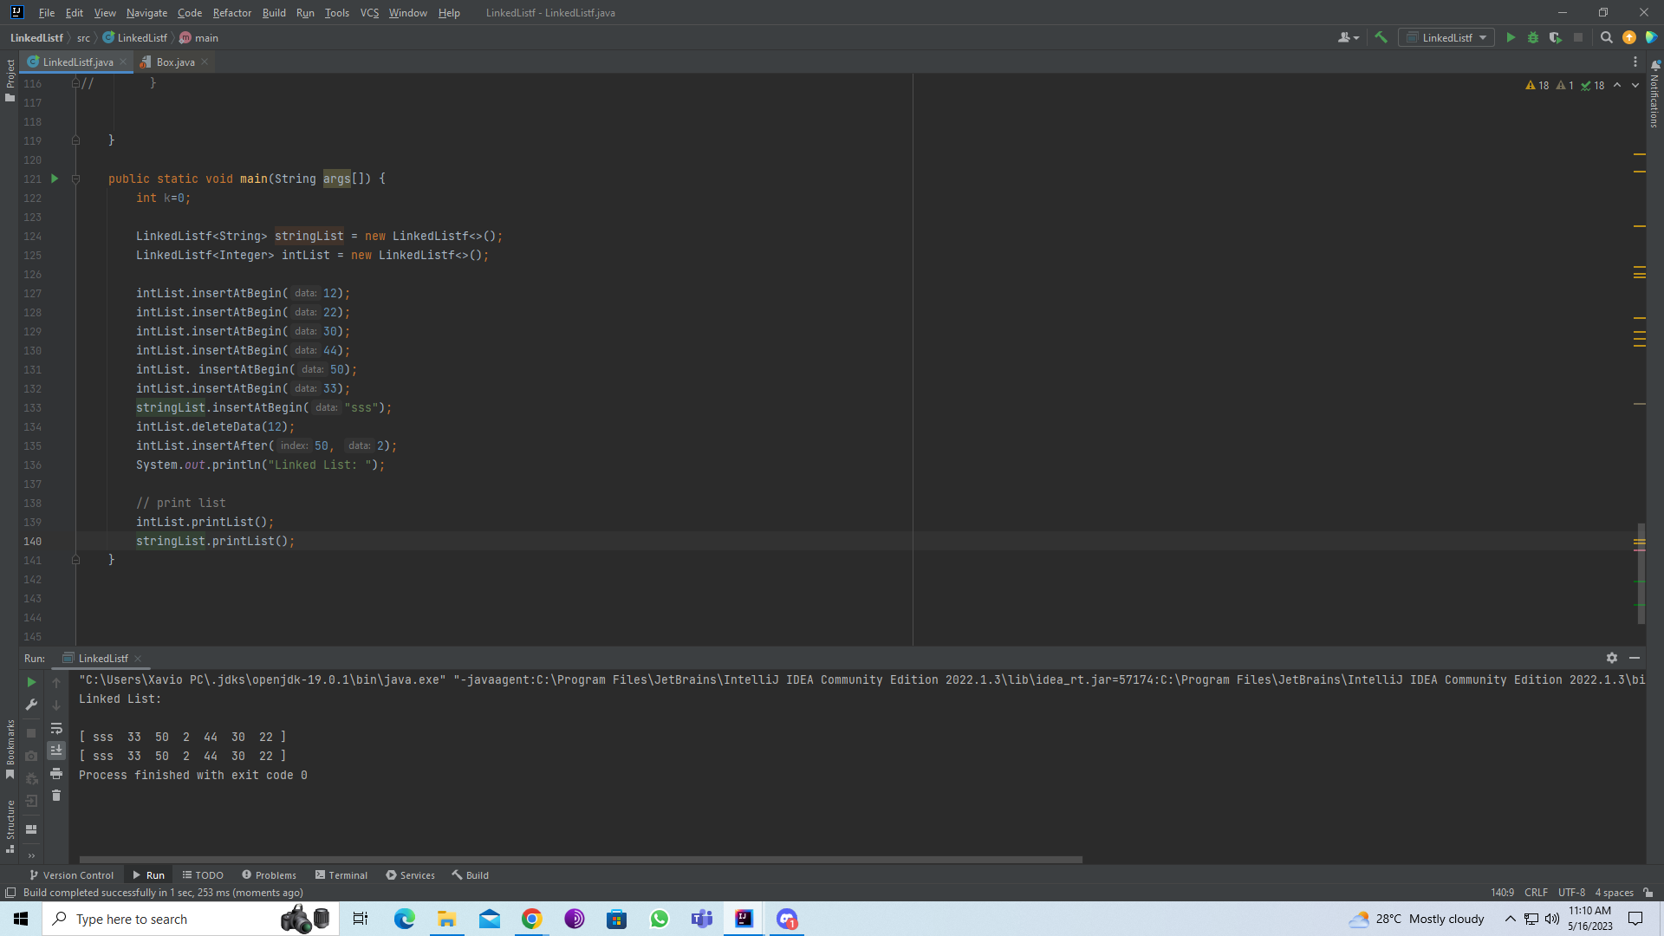Open editor tabs more options (three dots)
This screenshot has height=936, width=1664.
[x=1635, y=62]
